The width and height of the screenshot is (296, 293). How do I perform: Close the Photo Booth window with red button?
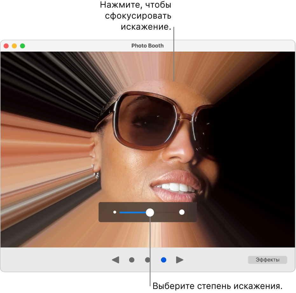click(6, 46)
